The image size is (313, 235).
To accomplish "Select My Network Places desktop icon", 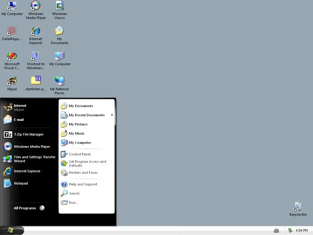I will (x=60, y=85).
